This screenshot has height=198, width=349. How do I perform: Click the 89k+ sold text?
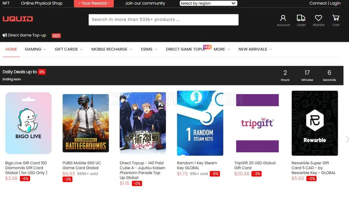point(199,174)
